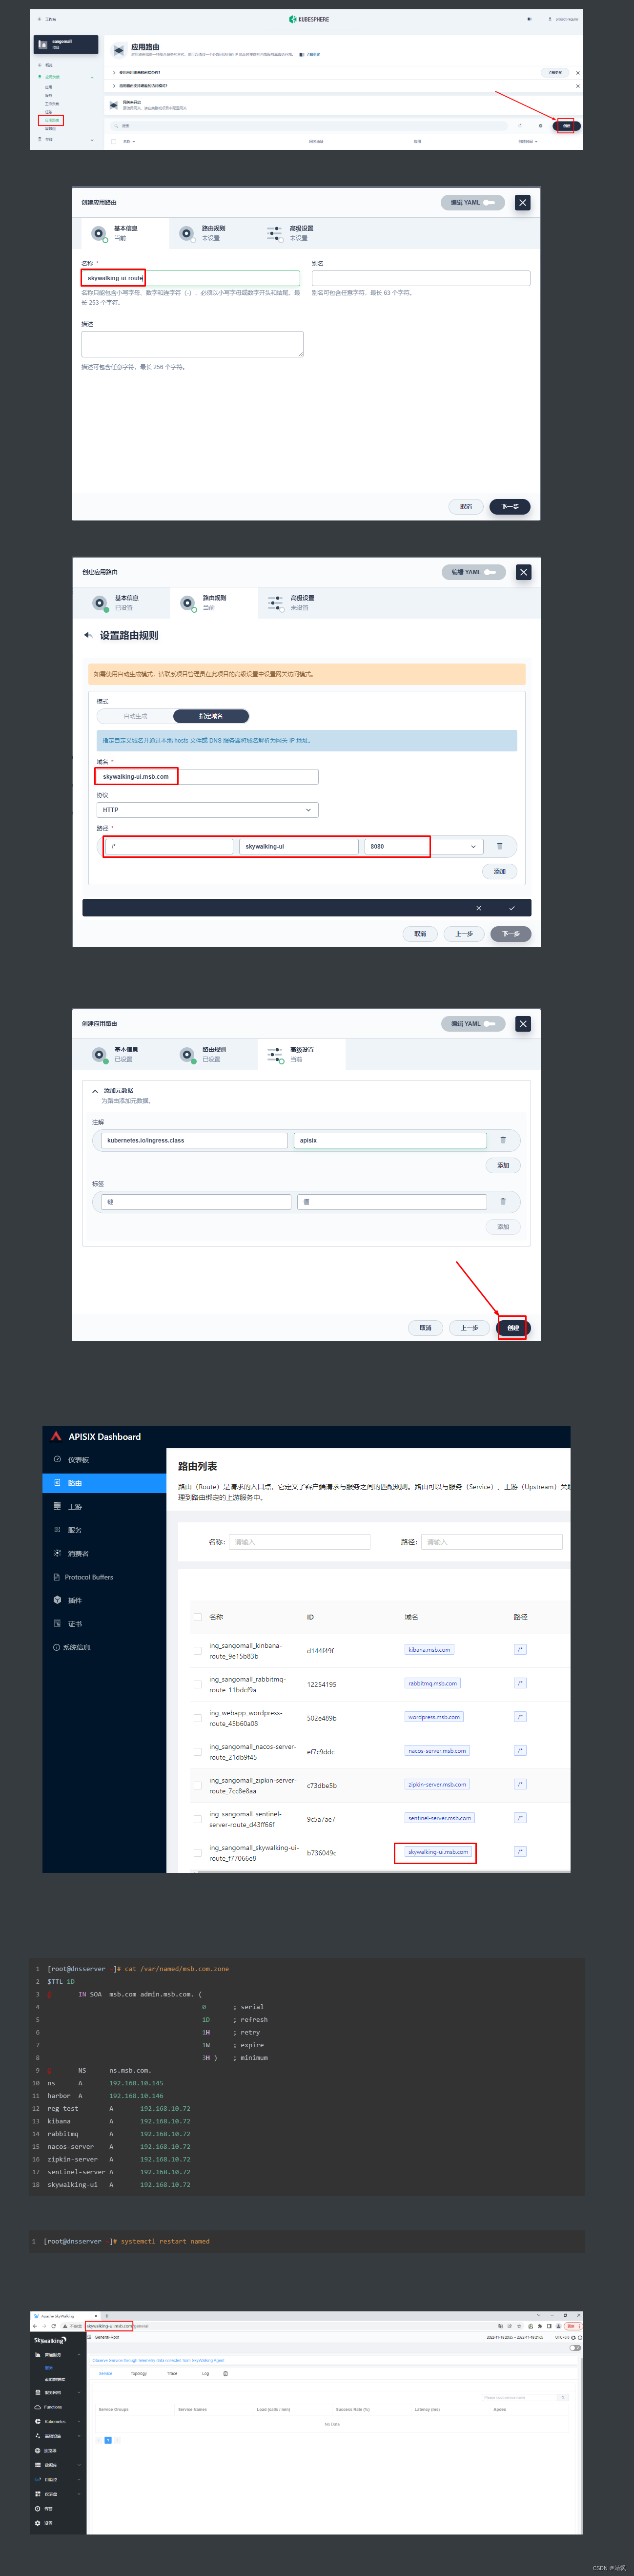Click the 描述 description textarea
The width and height of the screenshot is (634, 2576).
point(192,344)
